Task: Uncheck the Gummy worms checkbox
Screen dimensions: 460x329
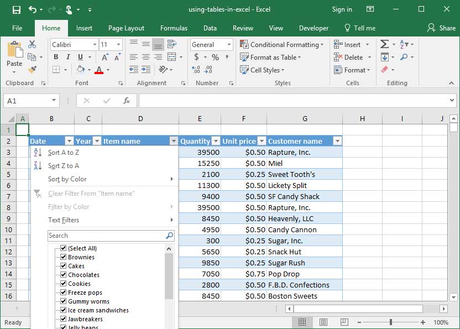Action: tap(63, 301)
